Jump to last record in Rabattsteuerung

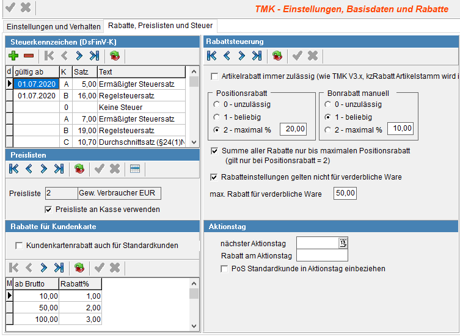coord(257,56)
